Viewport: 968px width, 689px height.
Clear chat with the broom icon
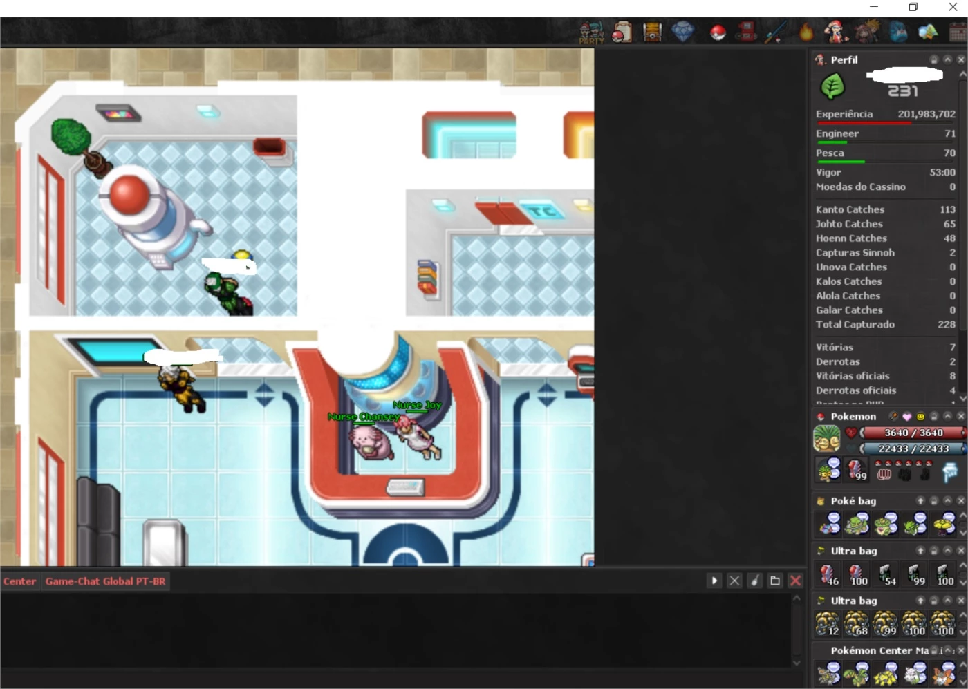tap(755, 581)
